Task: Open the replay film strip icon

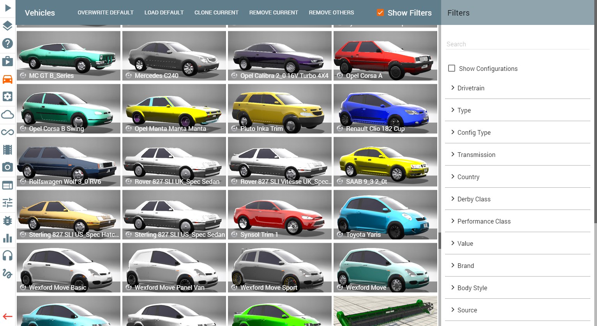Action: [x=7, y=150]
